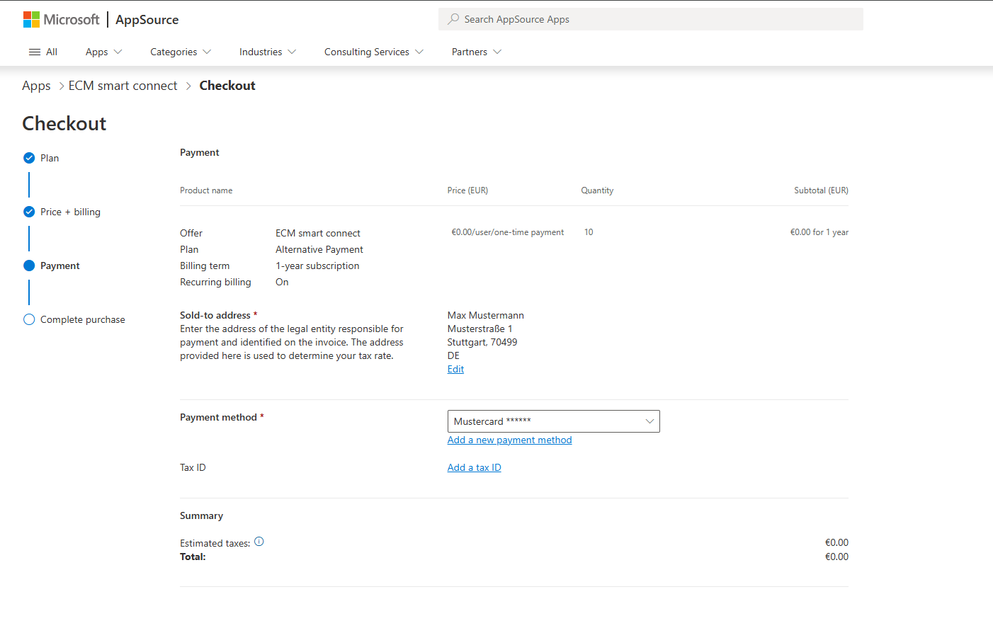Click the AppSource title link
This screenshot has height=633, width=993.
pyautogui.click(x=147, y=20)
